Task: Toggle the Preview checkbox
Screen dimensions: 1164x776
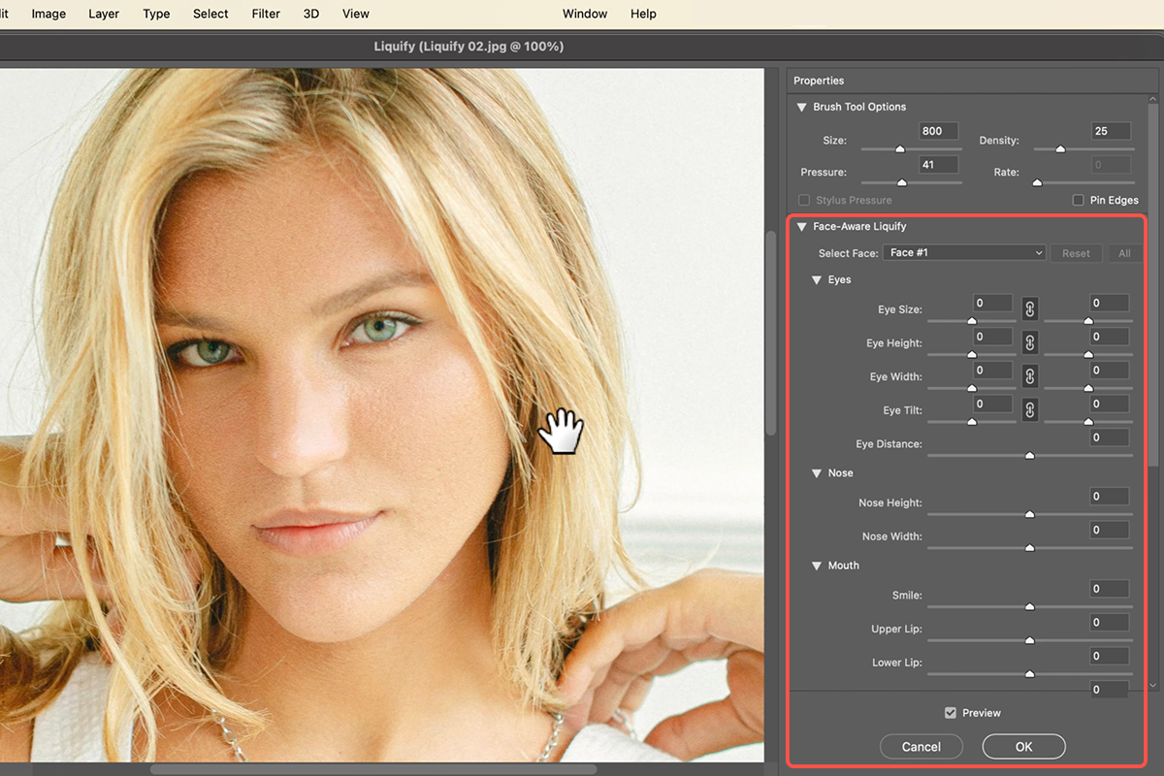Action: pyautogui.click(x=951, y=713)
